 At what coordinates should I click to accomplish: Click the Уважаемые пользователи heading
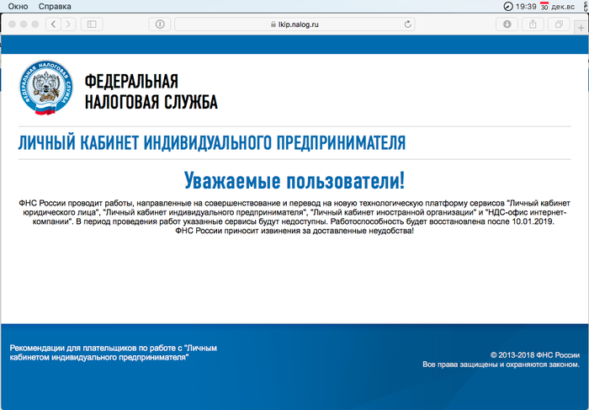click(x=294, y=181)
